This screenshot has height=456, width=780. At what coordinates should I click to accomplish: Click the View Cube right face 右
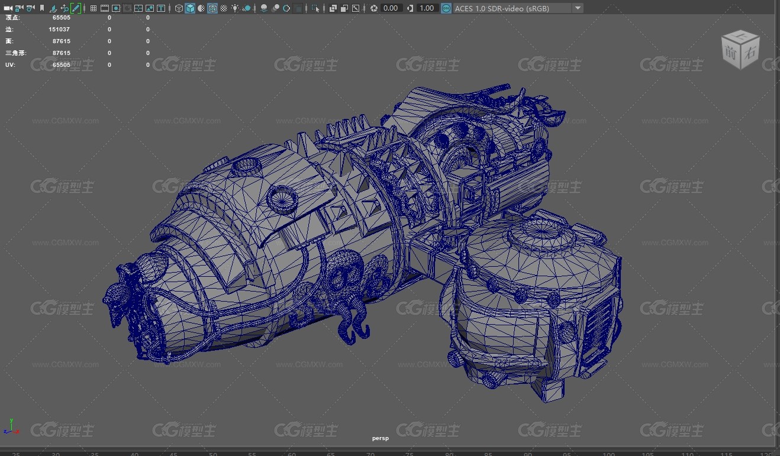point(750,53)
